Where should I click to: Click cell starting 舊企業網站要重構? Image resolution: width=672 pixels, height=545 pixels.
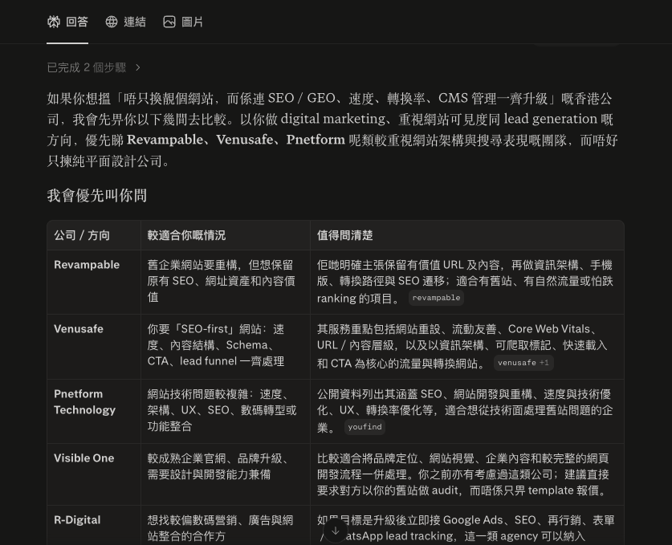coord(226,282)
